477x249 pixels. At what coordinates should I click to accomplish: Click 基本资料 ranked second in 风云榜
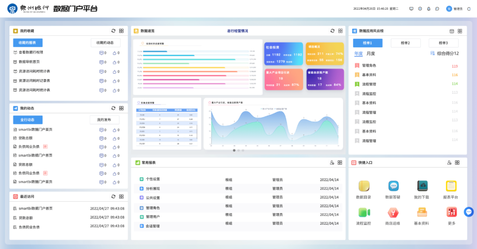(369, 75)
